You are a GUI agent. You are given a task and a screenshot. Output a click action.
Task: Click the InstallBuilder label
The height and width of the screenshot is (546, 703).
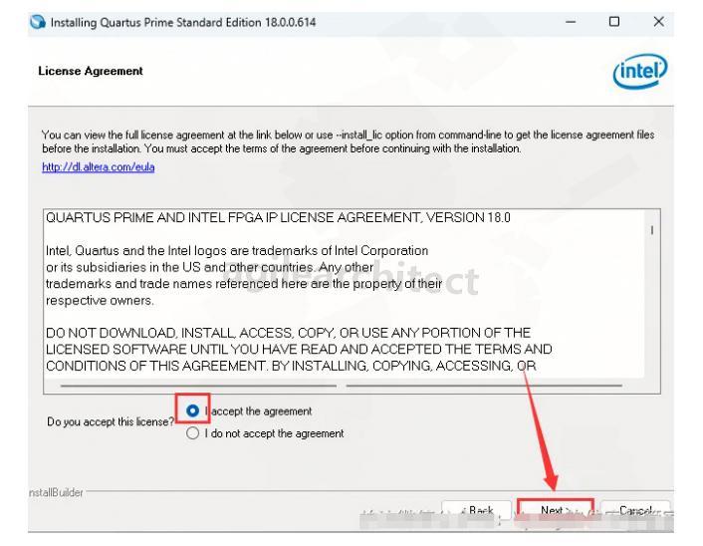(56, 492)
